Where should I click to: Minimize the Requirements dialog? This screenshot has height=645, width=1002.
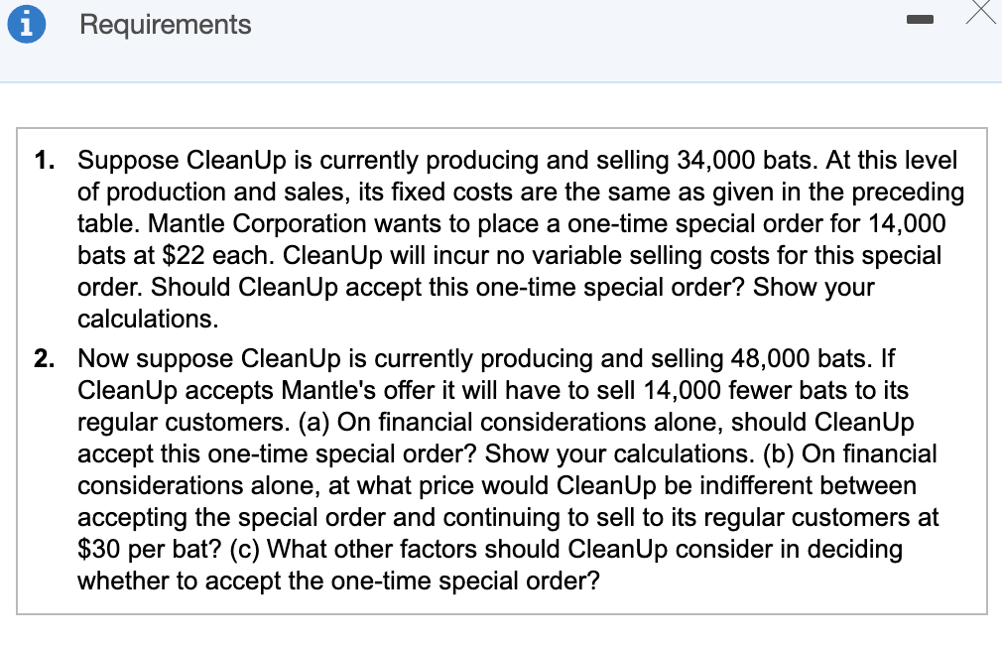coord(920,20)
